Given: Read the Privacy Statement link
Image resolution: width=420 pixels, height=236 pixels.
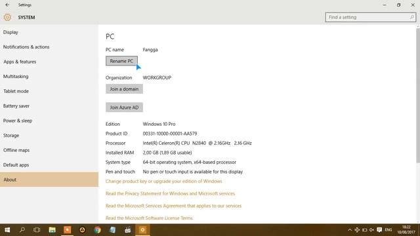Looking at the screenshot, I should (x=170, y=193).
